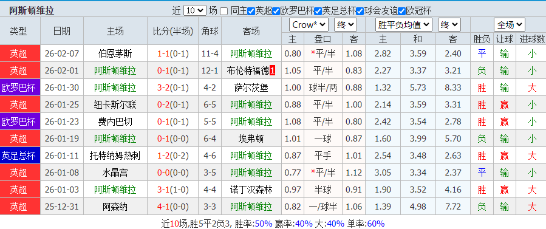Click the 角球 column header
The image size is (546, 229).
(x=210, y=31)
